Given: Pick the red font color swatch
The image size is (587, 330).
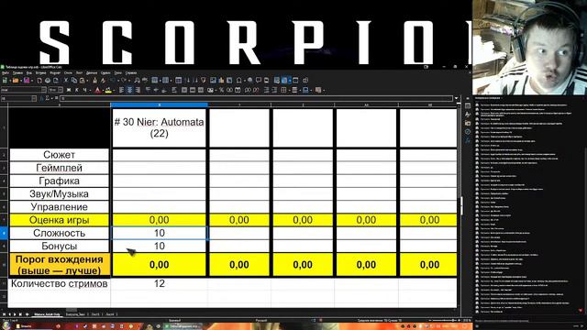Looking at the screenshot, I should [97, 90].
